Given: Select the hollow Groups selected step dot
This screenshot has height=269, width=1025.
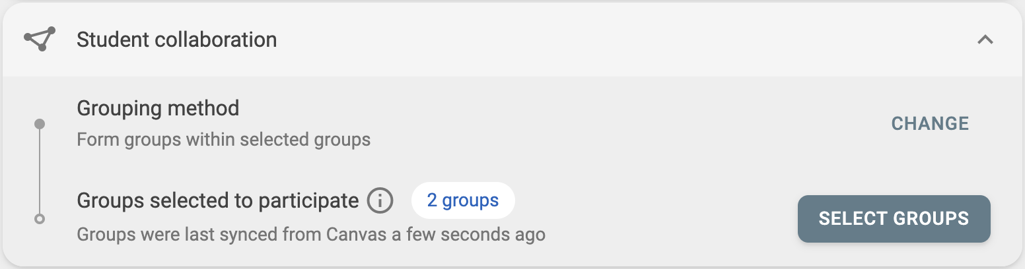Looking at the screenshot, I should click(x=40, y=219).
